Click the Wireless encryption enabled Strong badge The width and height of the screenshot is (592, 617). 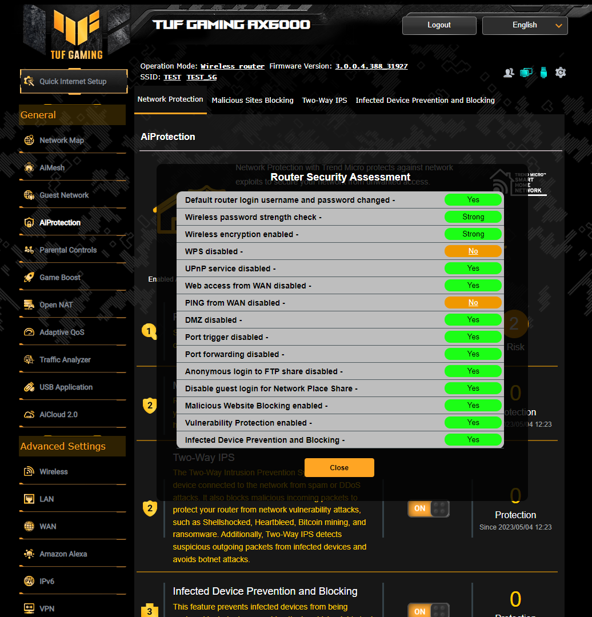(x=473, y=234)
